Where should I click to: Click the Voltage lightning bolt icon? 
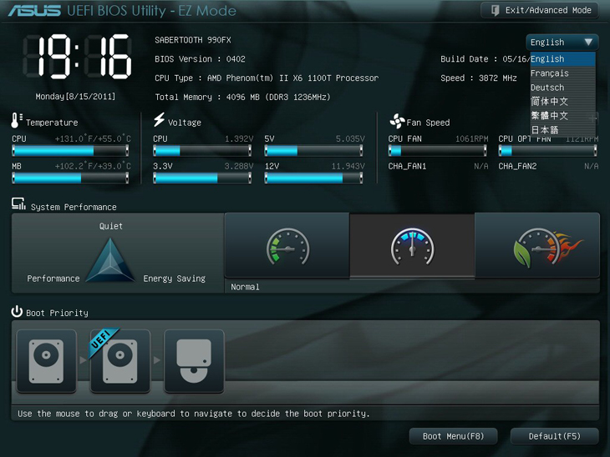click(x=159, y=122)
